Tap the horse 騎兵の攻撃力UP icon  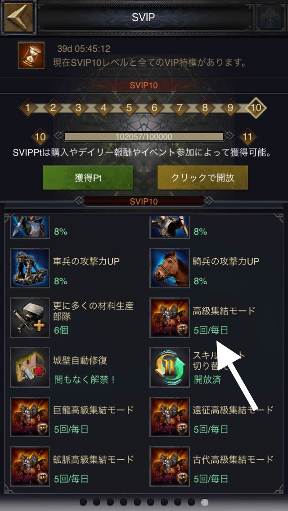170,268
